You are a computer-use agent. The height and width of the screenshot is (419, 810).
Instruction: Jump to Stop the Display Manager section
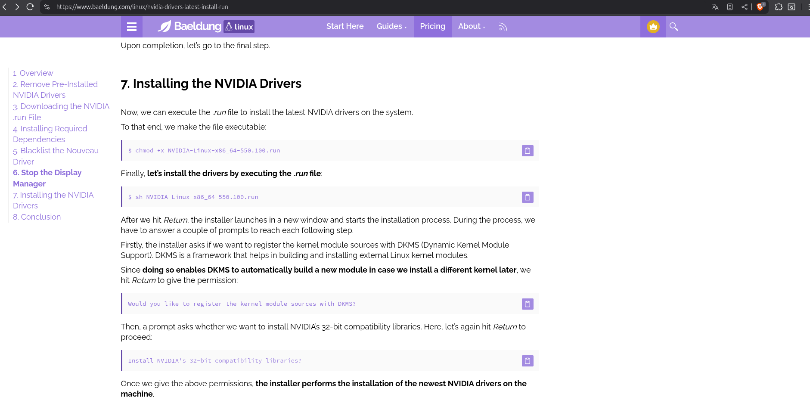(47, 178)
